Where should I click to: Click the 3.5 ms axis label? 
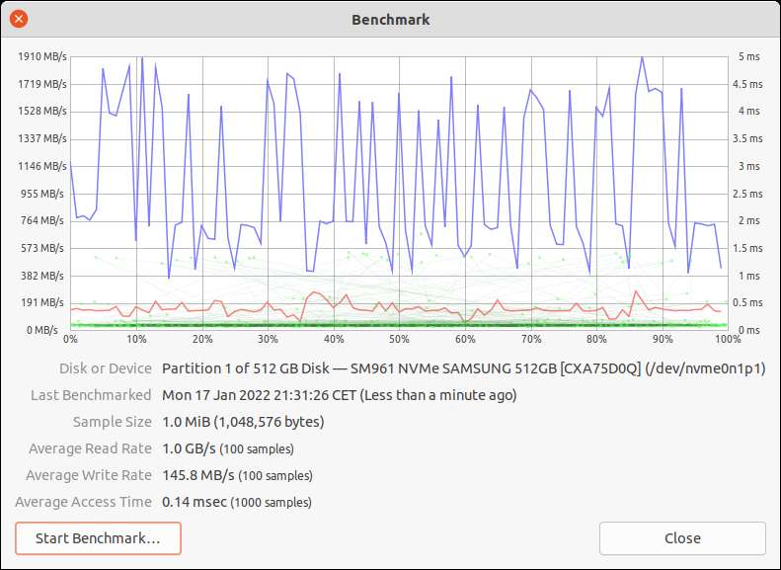[x=747, y=138]
